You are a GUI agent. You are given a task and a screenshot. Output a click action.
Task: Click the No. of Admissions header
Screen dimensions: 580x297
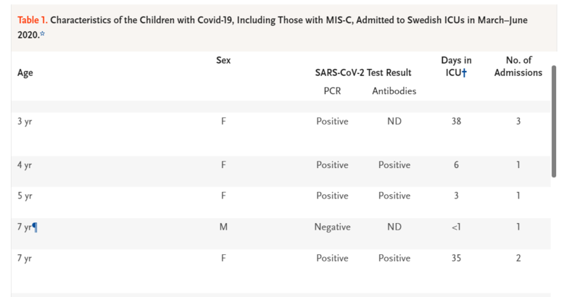pyautogui.click(x=518, y=67)
